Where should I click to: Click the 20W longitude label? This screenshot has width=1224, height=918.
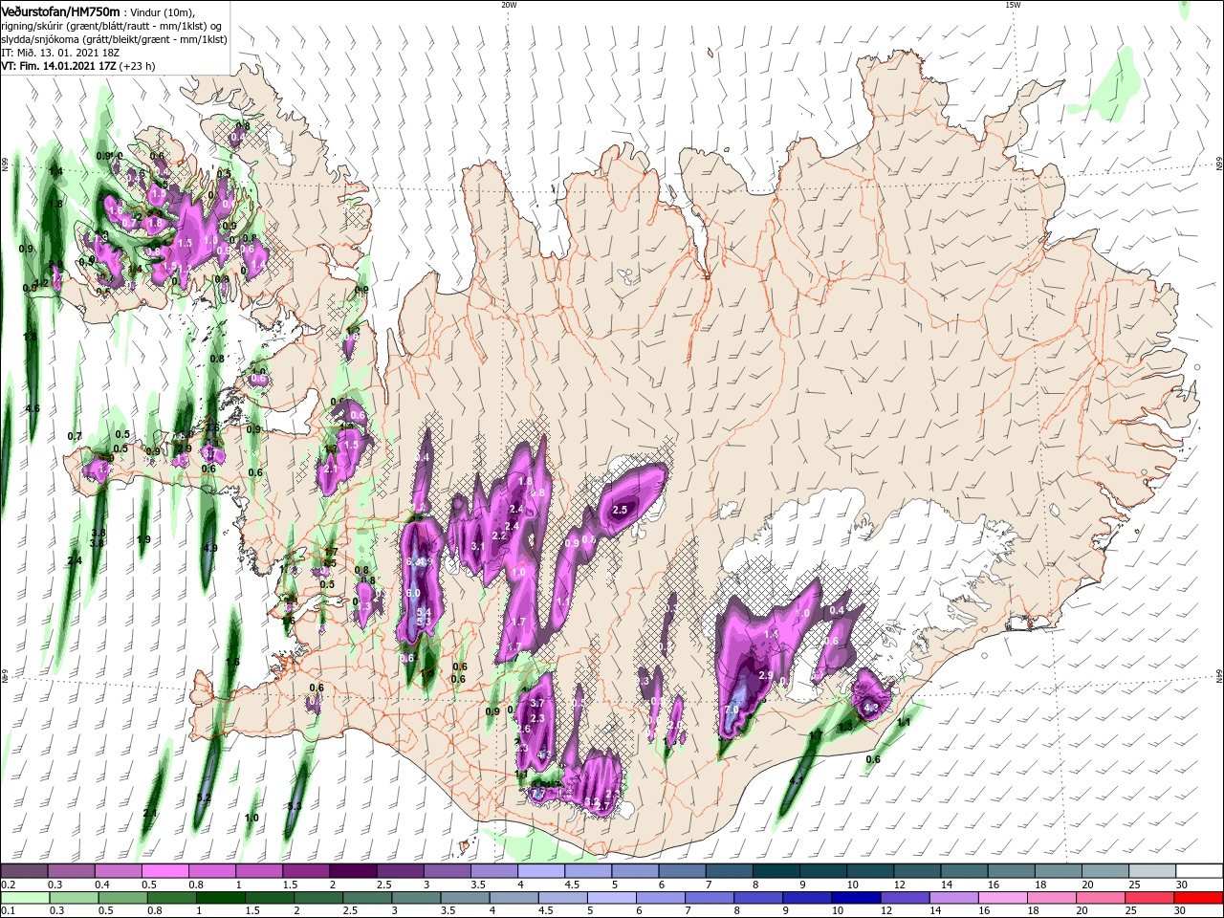pyautogui.click(x=509, y=5)
